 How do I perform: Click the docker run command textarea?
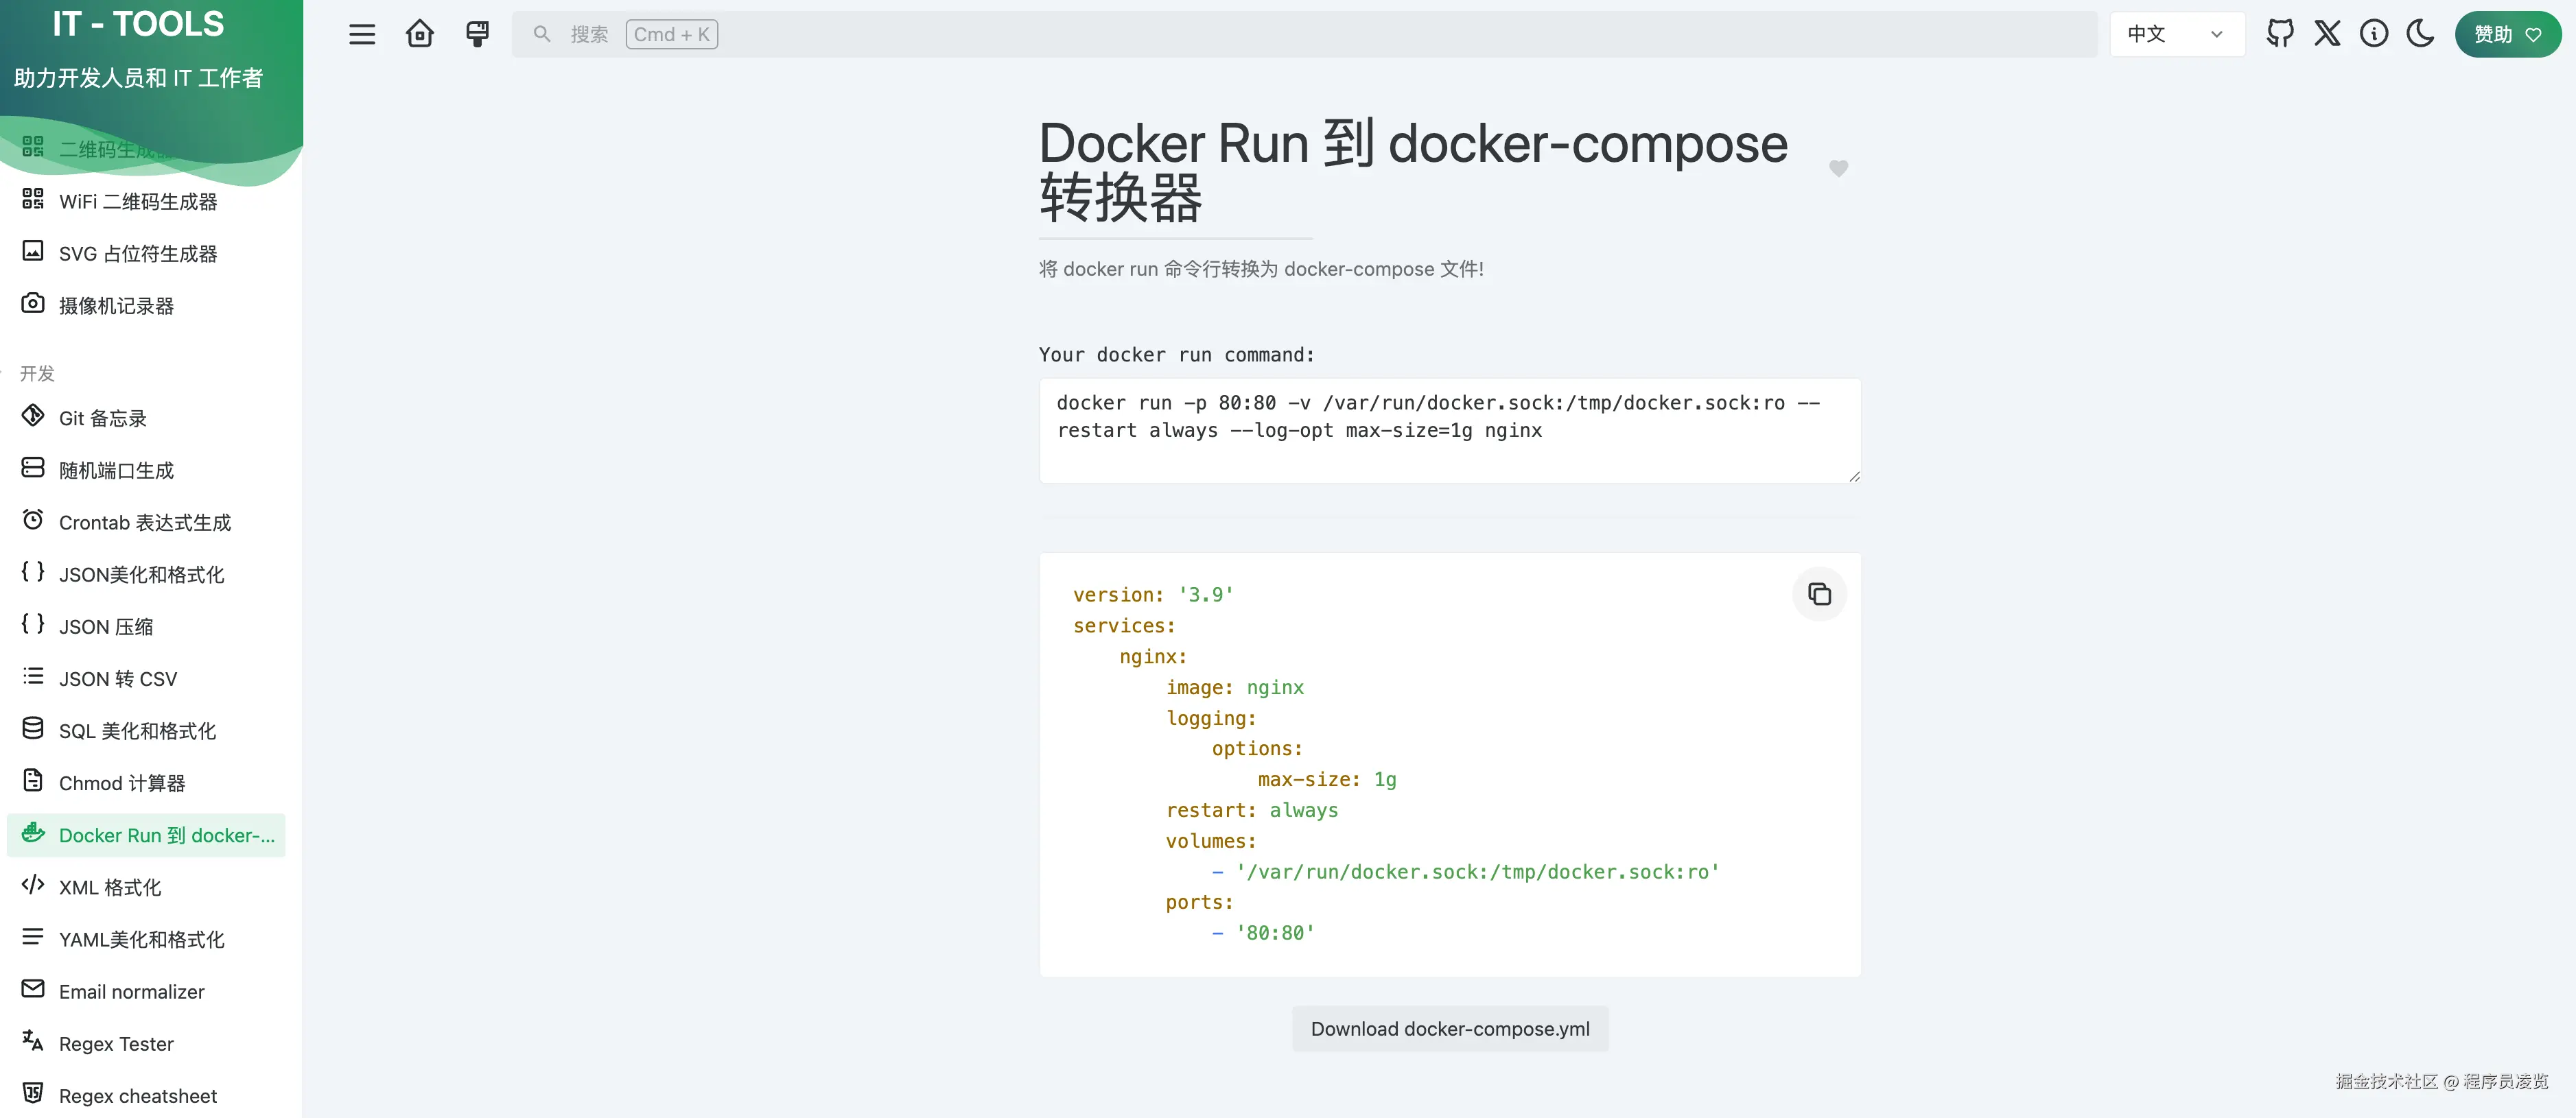pyautogui.click(x=1448, y=429)
